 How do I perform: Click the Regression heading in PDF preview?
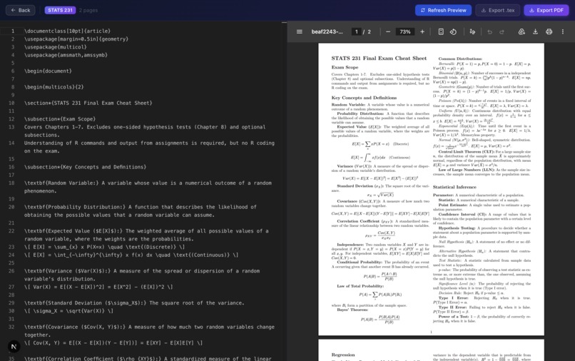[x=343, y=355]
